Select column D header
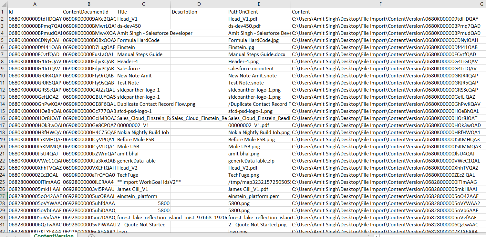This screenshot has height=237, width=486. coord(199,4)
